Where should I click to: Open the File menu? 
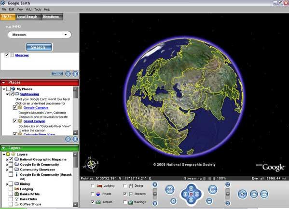pyautogui.click(x=4, y=9)
